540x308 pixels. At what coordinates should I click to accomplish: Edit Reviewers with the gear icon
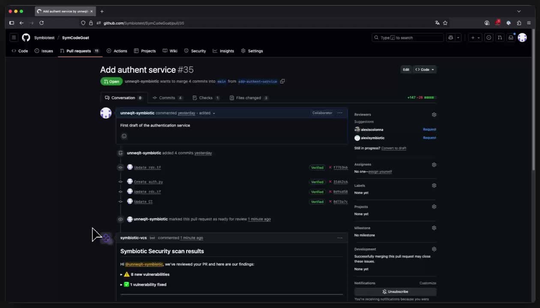434,115
